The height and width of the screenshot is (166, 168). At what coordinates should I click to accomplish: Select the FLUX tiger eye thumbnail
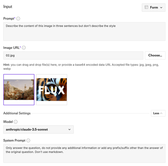pyautogui.click(x=52, y=90)
